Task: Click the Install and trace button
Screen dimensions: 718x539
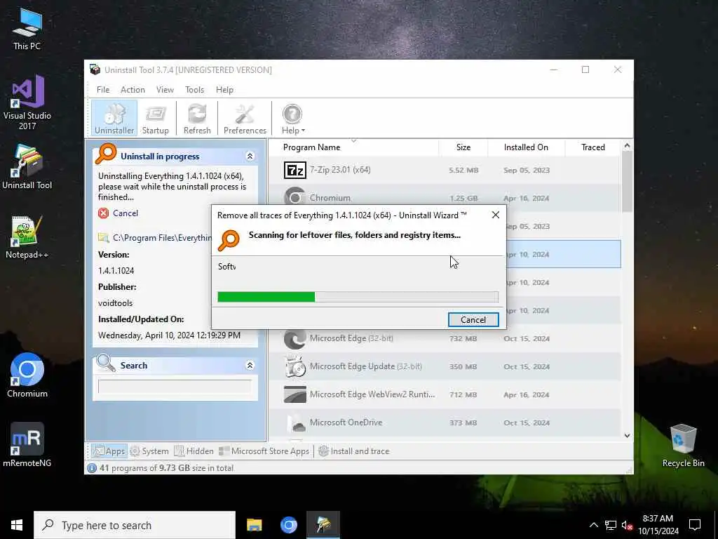Action: click(353, 451)
